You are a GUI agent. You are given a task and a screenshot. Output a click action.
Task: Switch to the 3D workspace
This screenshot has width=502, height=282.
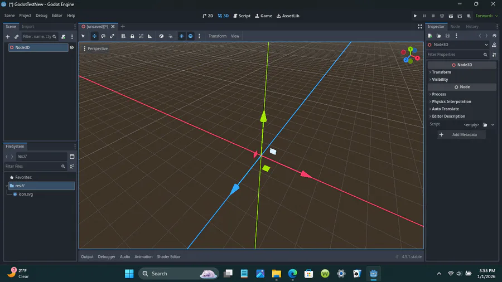click(x=223, y=16)
